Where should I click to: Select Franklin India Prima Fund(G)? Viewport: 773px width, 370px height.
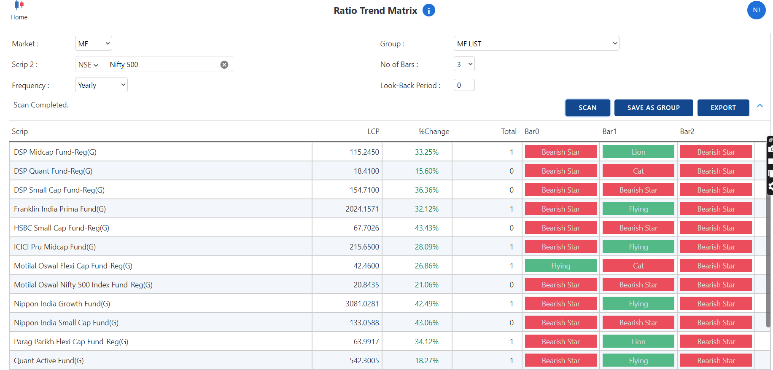(x=60, y=209)
